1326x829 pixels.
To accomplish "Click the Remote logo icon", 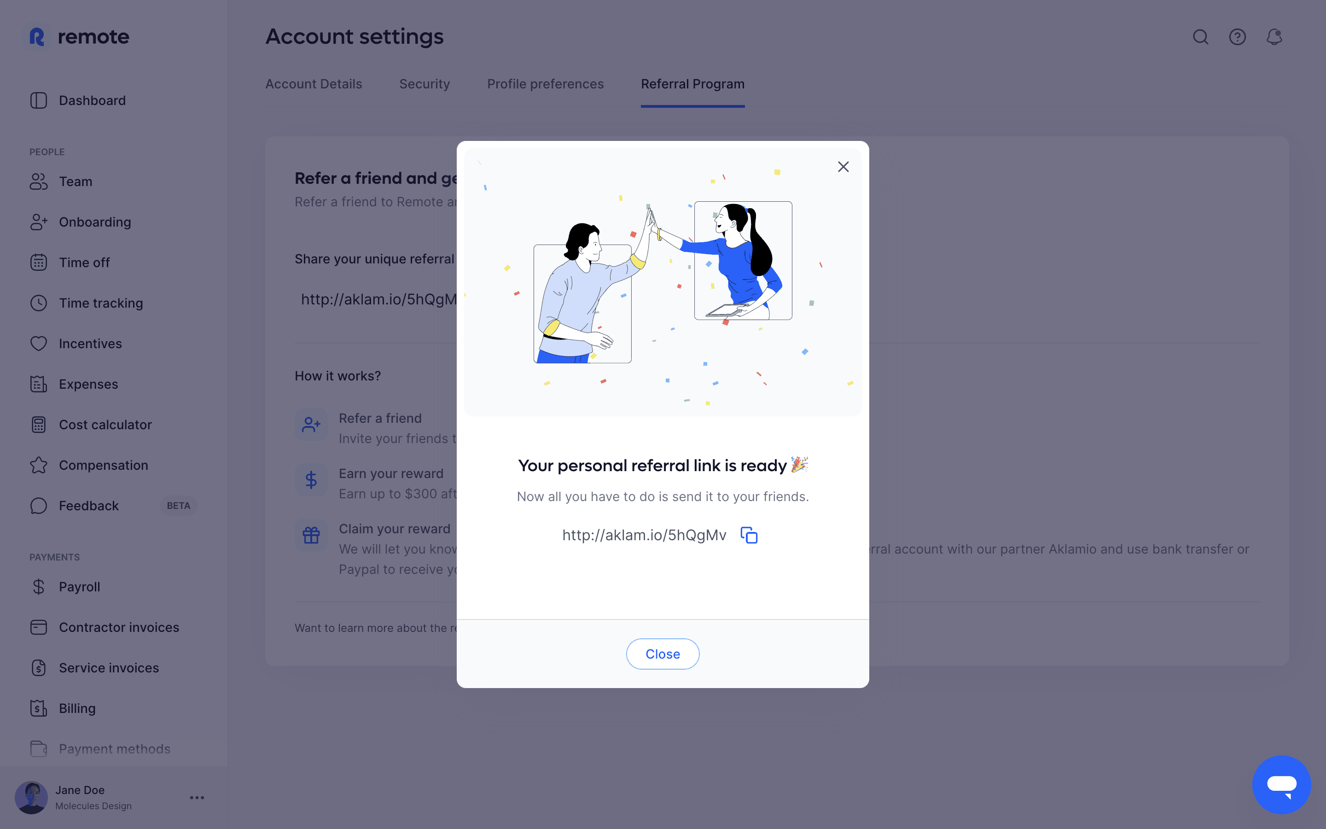I will [37, 37].
